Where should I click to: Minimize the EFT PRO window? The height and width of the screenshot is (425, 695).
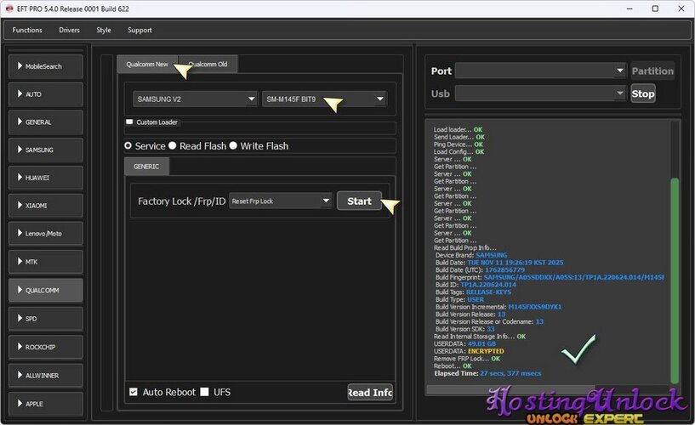pyautogui.click(x=629, y=8)
